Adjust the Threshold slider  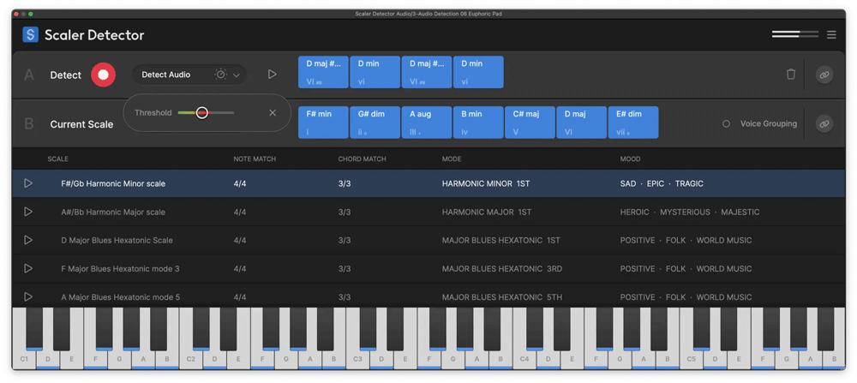[202, 112]
